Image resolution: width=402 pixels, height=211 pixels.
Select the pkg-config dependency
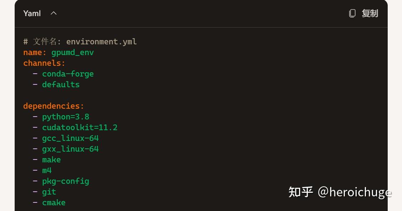[65, 181]
